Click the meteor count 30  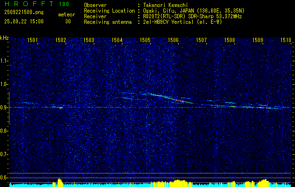(x=68, y=22)
